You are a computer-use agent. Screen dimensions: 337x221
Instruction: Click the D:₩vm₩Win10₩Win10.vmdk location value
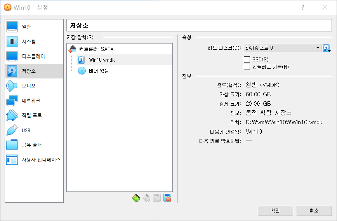[x=284, y=122]
